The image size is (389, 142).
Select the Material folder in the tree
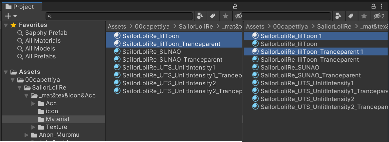(x=57, y=119)
